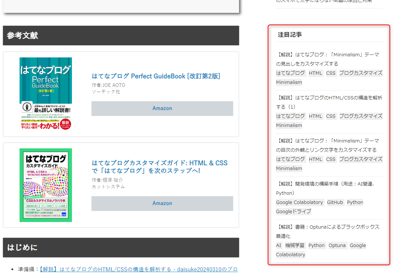
Task: Click the GitHub tag
Action: coord(335,202)
